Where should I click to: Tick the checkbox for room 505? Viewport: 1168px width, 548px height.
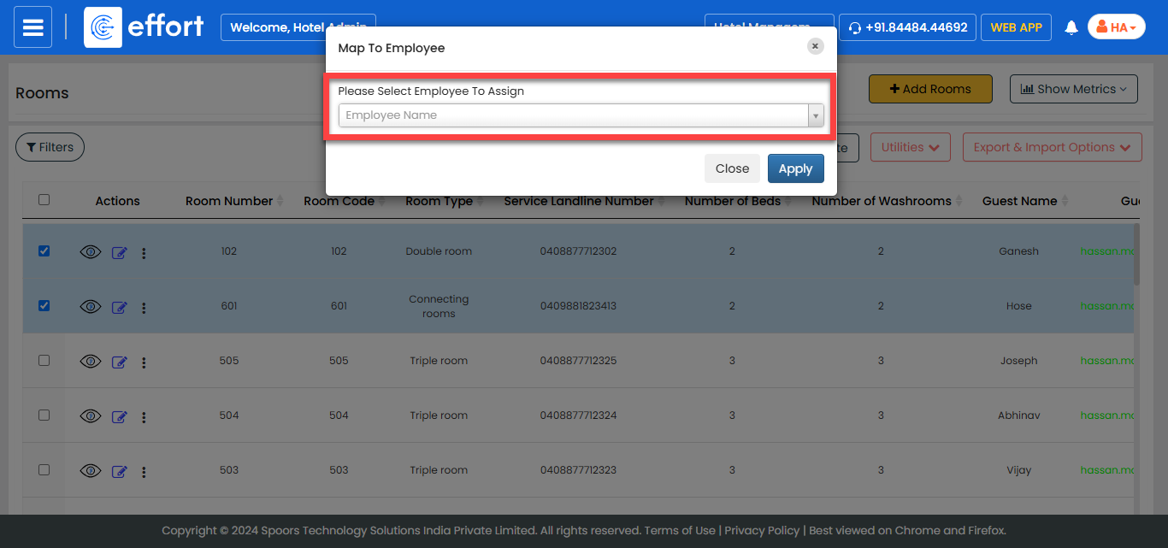point(44,361)
